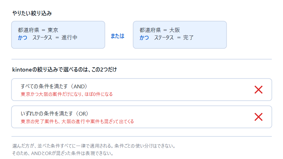Image resolution: width=283 pixels, height=159 pixels.
Task: Click the gray note starting 選んだ方が
Action: point(94,146)
